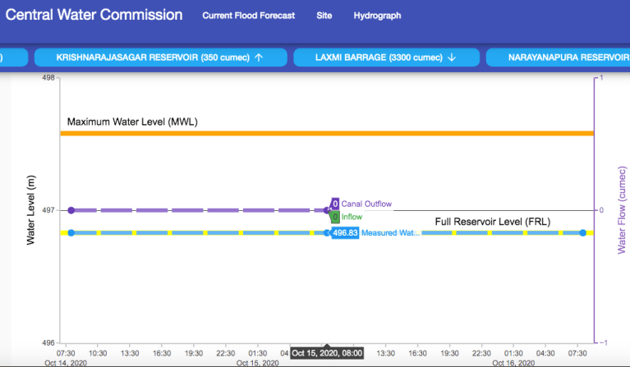
Task: Click the green 0 Inflow value badge
Action: (x=335, y=218)
